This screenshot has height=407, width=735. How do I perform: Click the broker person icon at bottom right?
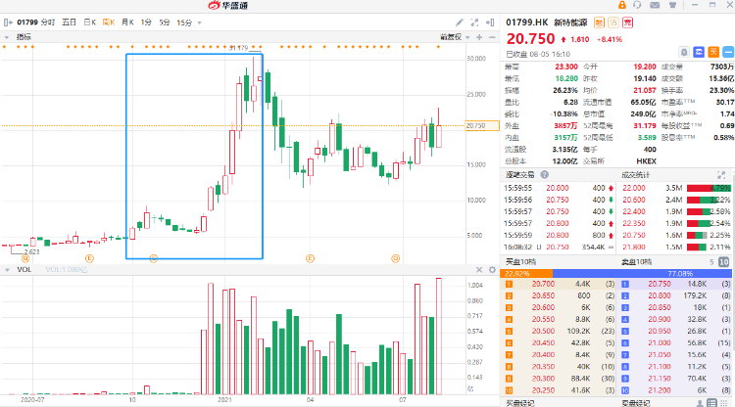click(700, 403)
